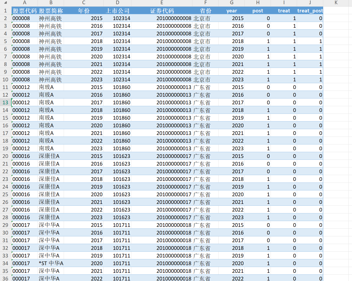Select treat value in row 8
352x281 pixels.
point(284,64)
